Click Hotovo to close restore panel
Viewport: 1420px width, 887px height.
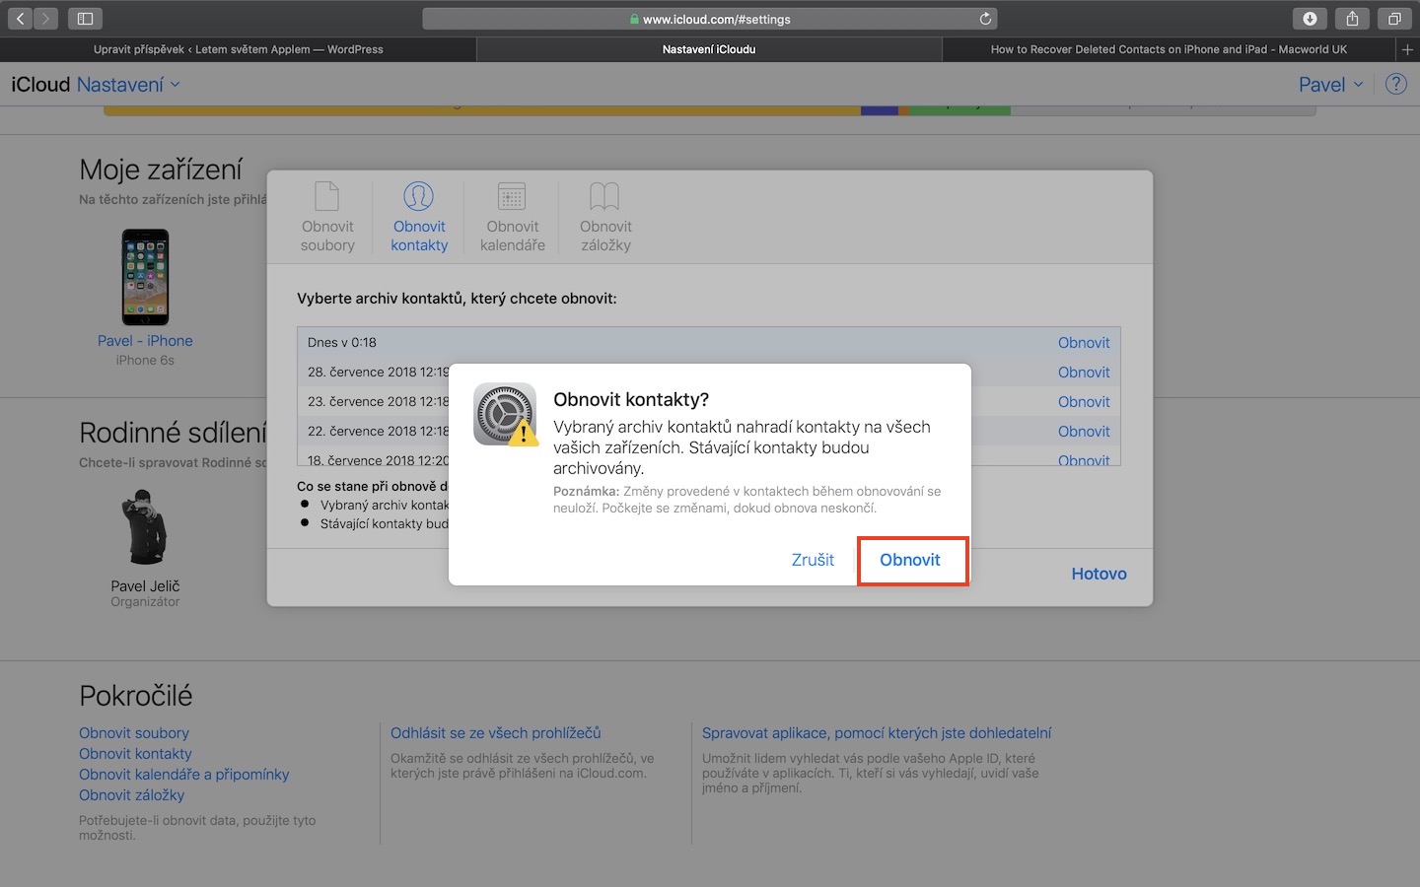coord(1099,574)
